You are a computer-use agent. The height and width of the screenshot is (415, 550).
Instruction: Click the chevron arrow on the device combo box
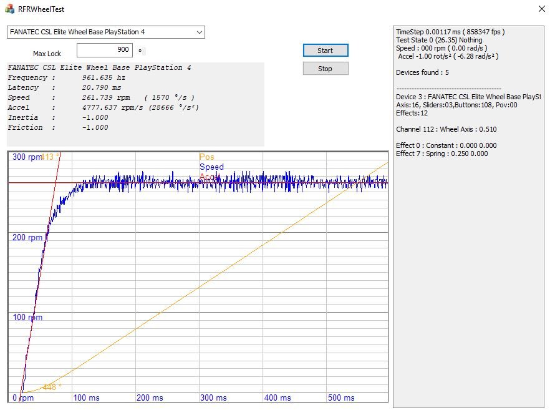pos(199,32)
